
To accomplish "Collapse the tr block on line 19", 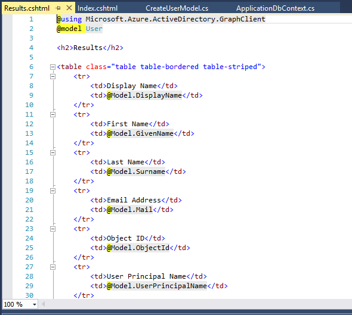I will [53, 191].
